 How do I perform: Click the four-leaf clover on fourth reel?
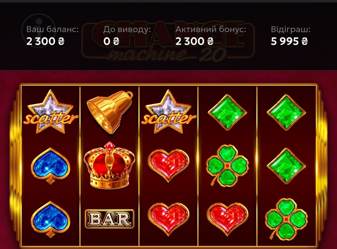pos(227,166)
